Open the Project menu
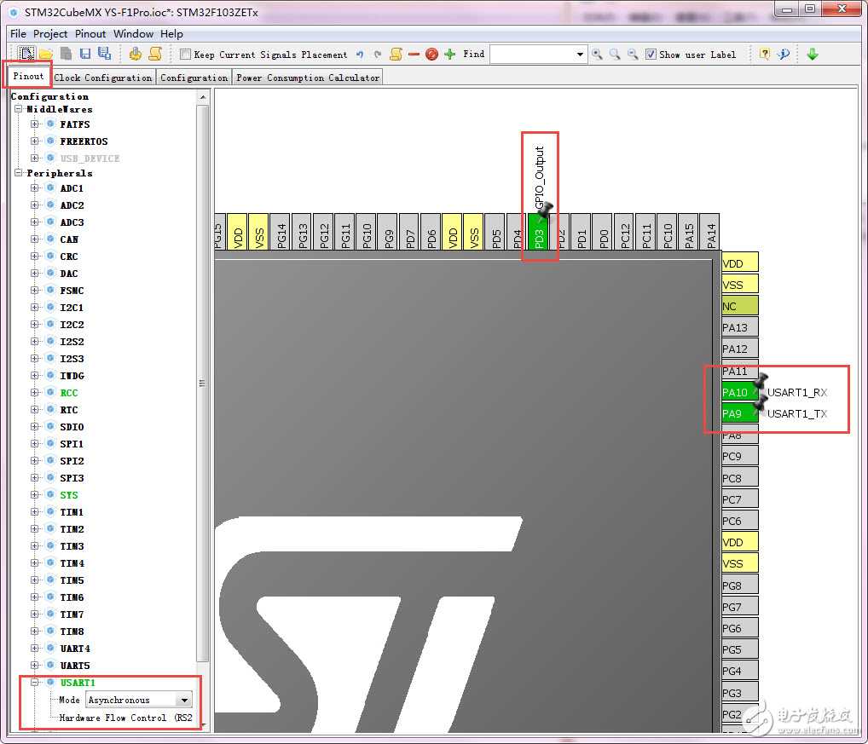 click(x=50, y=34)
